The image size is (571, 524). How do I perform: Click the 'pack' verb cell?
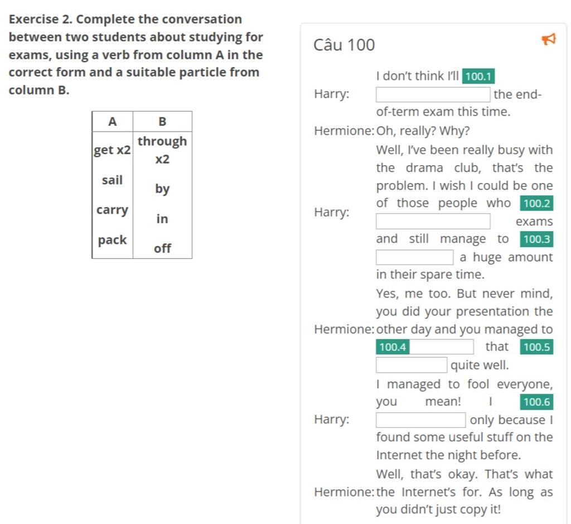tap(112, 240)
